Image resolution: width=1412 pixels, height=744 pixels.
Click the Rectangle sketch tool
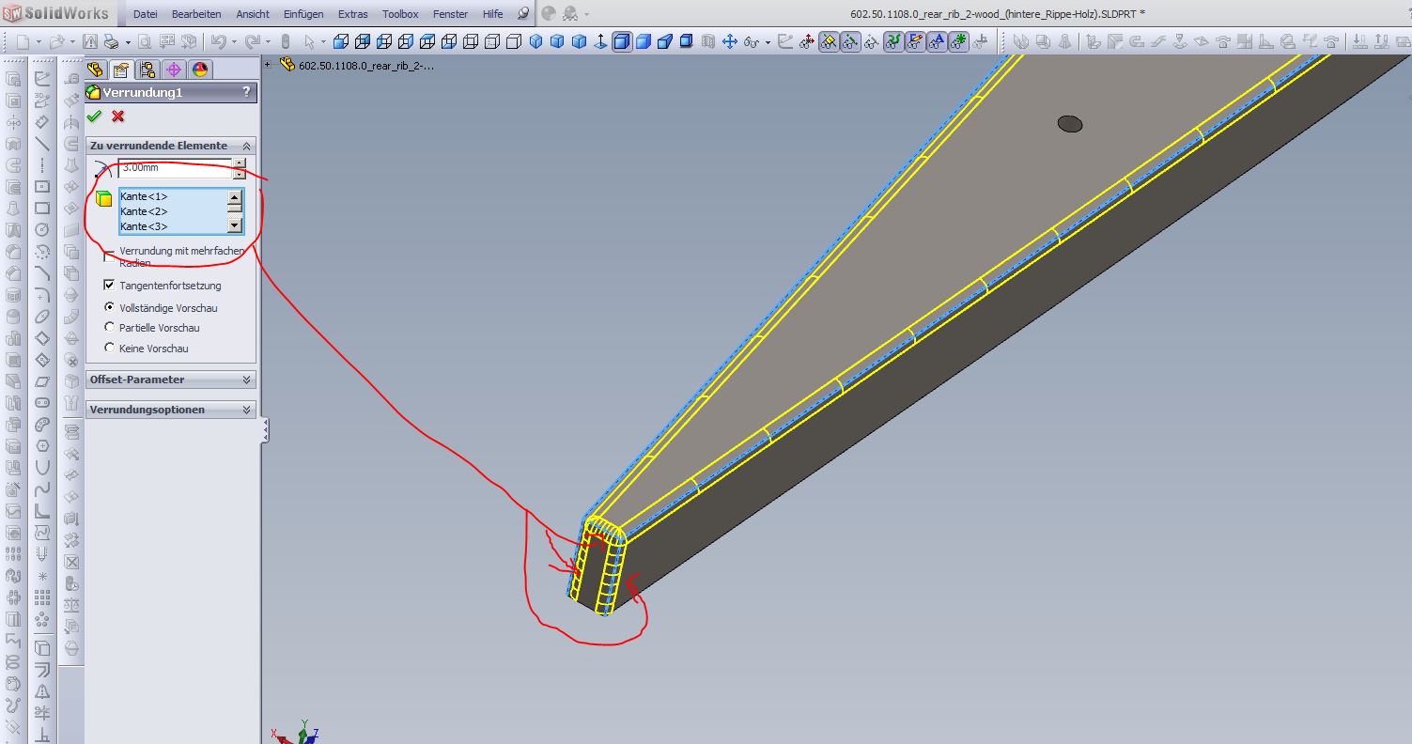pos(42,208)
